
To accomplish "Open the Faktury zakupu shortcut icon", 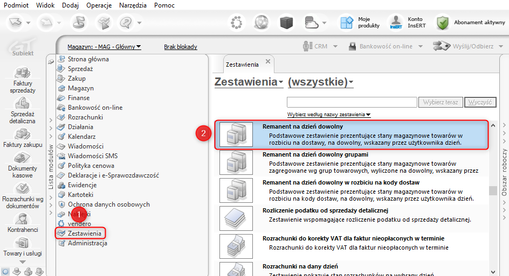I will coord(23,134).
